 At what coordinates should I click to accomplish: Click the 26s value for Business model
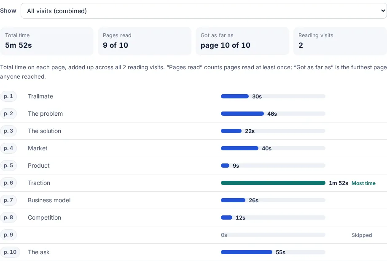253,201
